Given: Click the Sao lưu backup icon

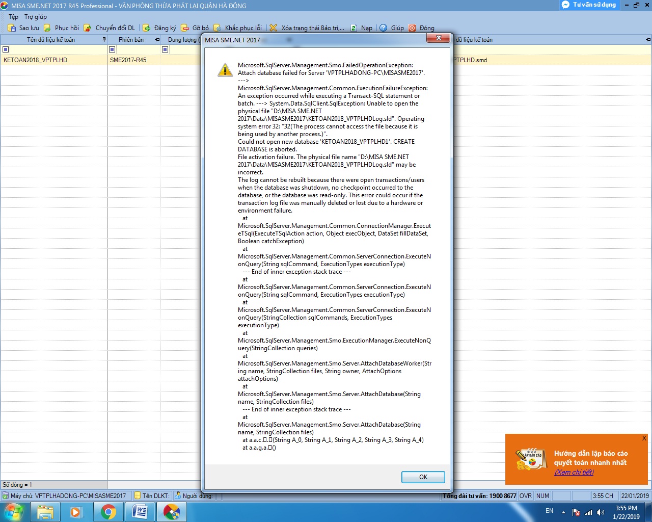Looking at the screenshot, I should (12, 28).
